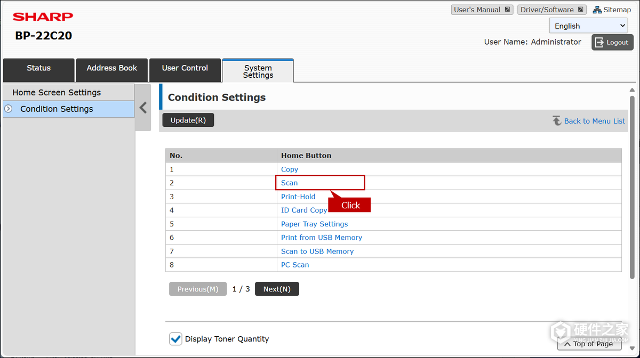Screen dimensions: 640x358
Task: Switch to the Status tab
Action: [39, 70]
